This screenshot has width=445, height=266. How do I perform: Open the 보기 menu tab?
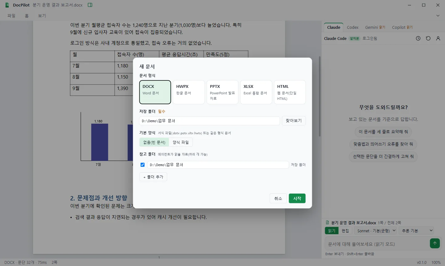point(42,16)
